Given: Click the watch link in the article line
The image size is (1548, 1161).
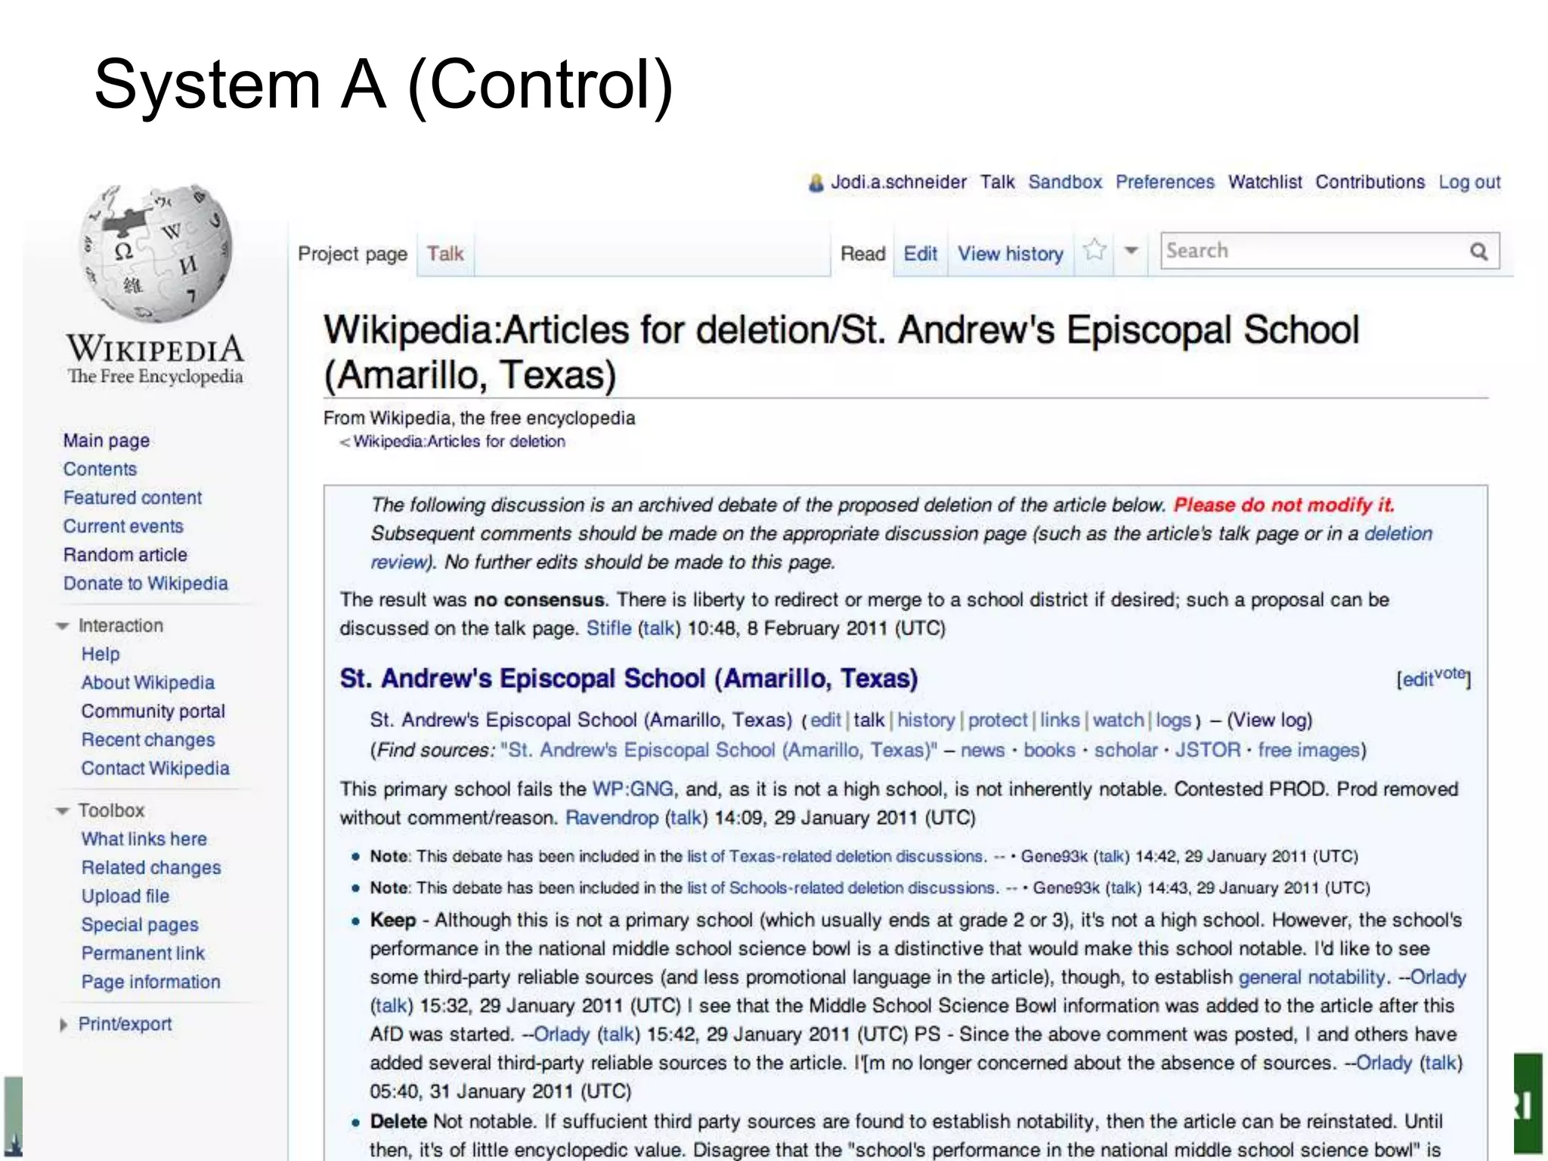Looking at the screenshot, I should tap(1118, 720).
